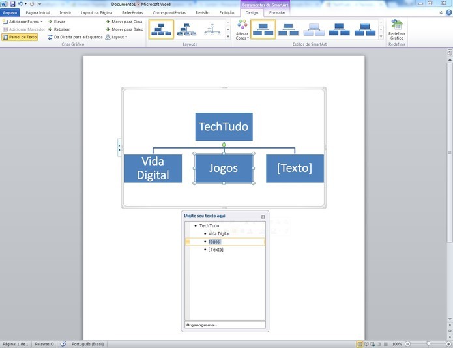
Task: Open the Arquivo menu
Action: click(10, 12)
